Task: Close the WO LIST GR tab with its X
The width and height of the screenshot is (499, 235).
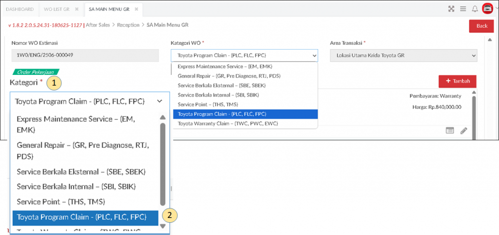Action: pyautogui.click(x=77, y=9)
